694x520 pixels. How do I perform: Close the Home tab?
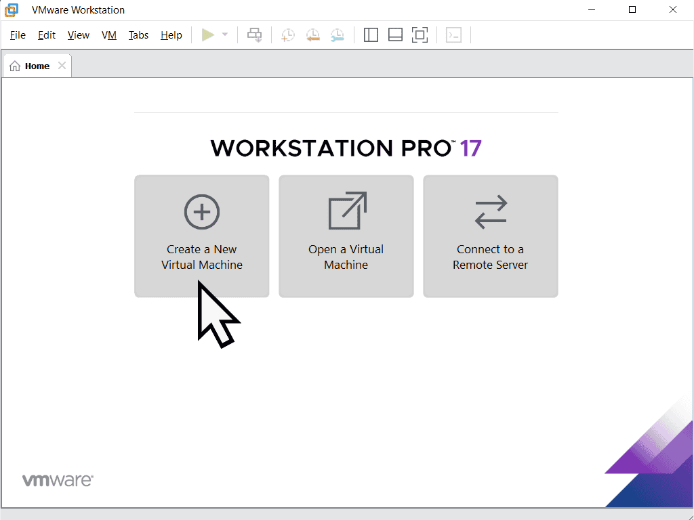point(62,66)
